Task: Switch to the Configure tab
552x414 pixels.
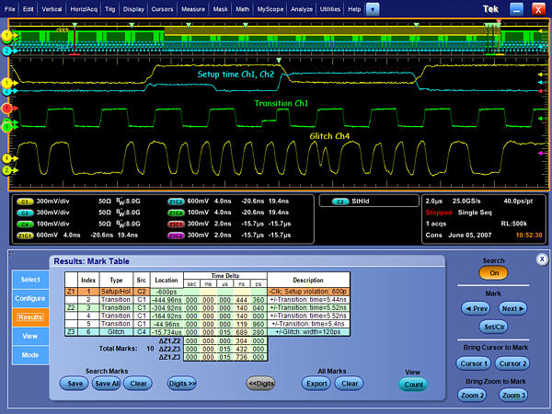Action: pyautogui.click(x=29, y=299)
